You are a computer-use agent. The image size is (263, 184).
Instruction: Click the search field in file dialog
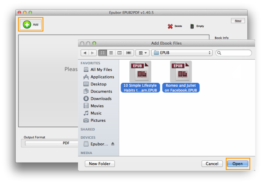click(x=234, y=53)
